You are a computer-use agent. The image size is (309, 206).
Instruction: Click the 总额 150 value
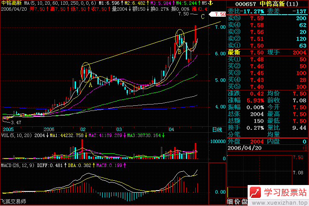tap(259, 121)
